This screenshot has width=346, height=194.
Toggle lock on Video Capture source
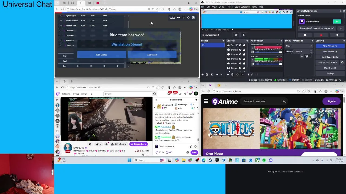point(244,64)
